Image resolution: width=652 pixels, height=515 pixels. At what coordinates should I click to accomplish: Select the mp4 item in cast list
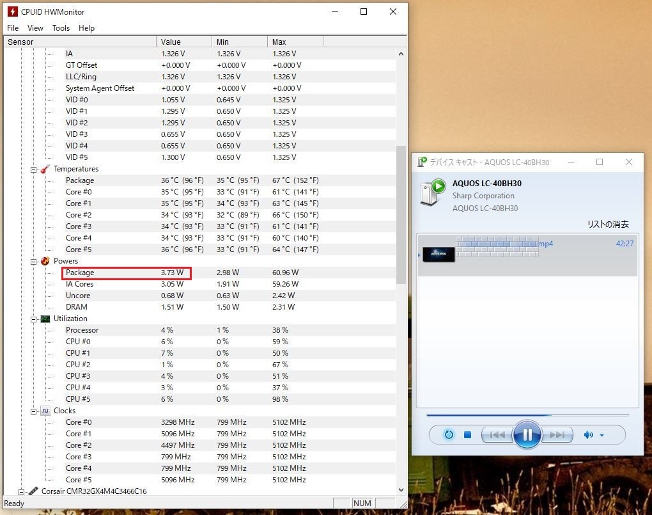pyautogui.click(x=527, y=255)
